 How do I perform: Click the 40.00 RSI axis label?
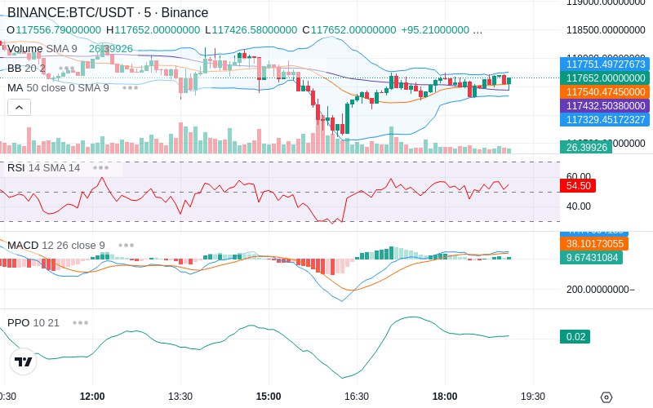579,206
